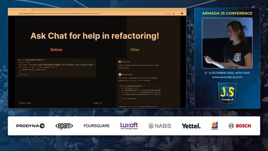Click the Luxoft sponsor logo
Screen dimensions: 268x151
(129, 126)
